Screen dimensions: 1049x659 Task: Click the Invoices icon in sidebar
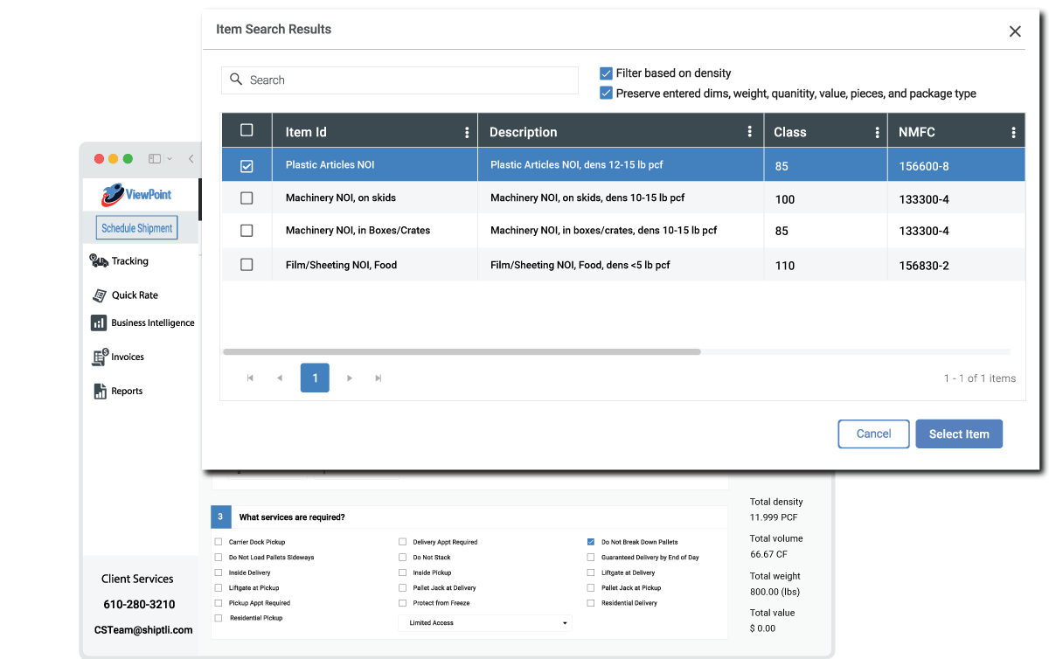point(99,357)
